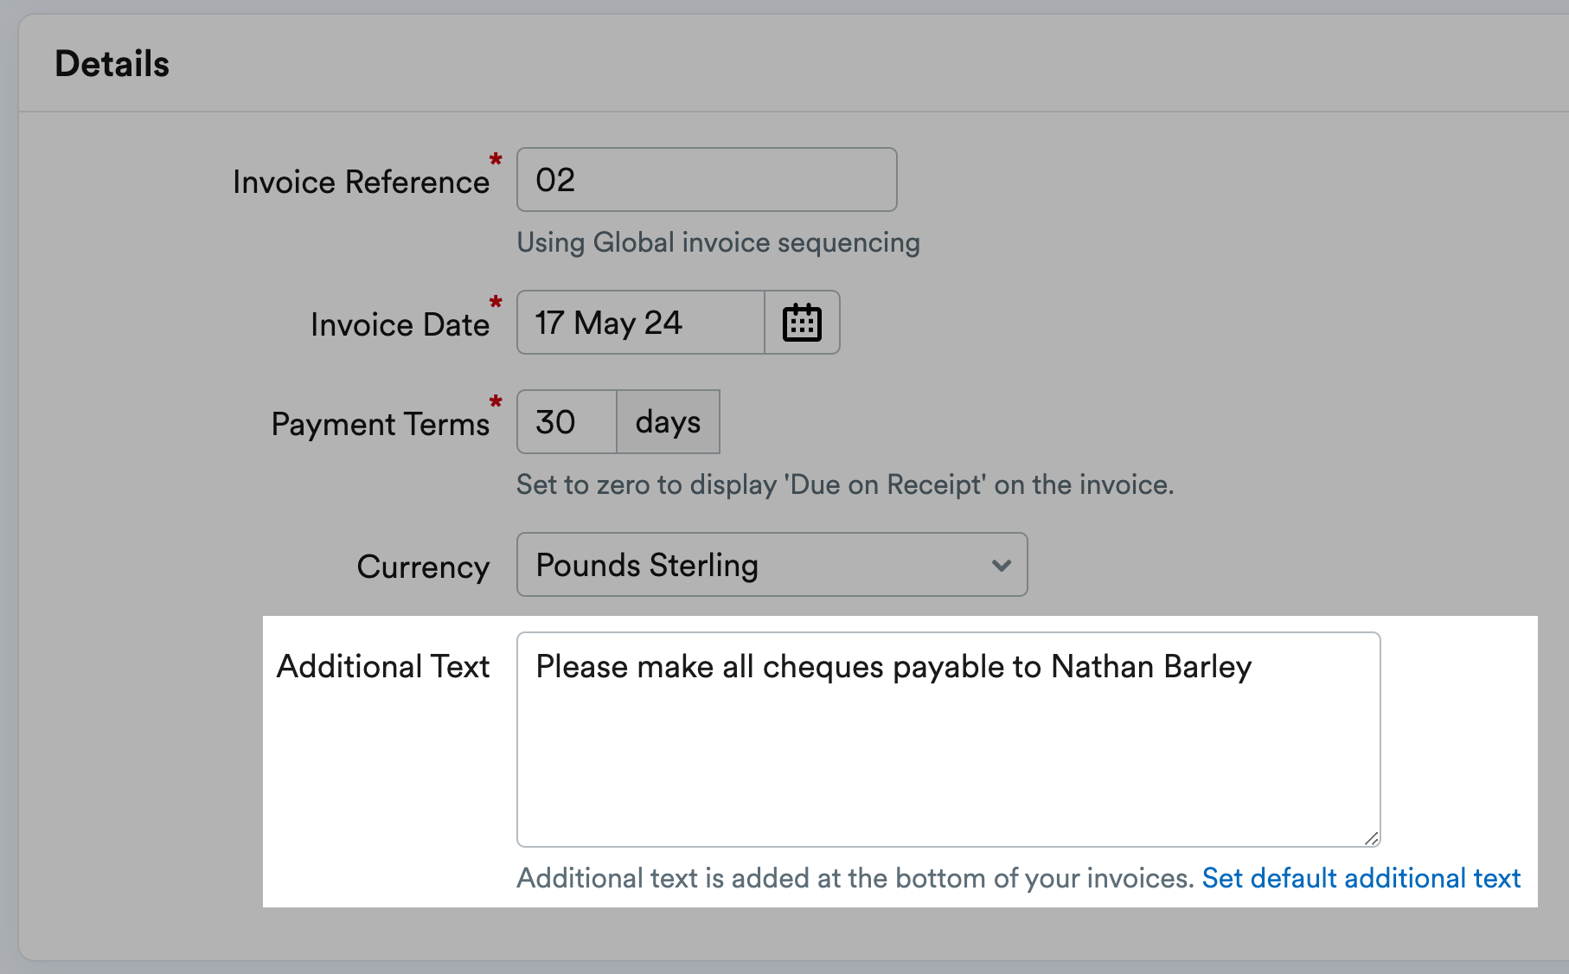Click the Currency dropdown chevron icon
1569x974 pixels.
(x=1001, y=565)
